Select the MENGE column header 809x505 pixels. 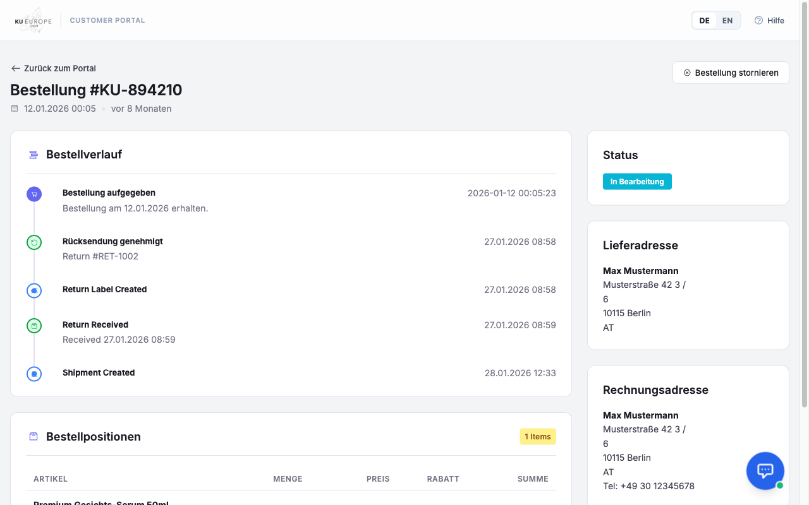[x=288, y=478]
